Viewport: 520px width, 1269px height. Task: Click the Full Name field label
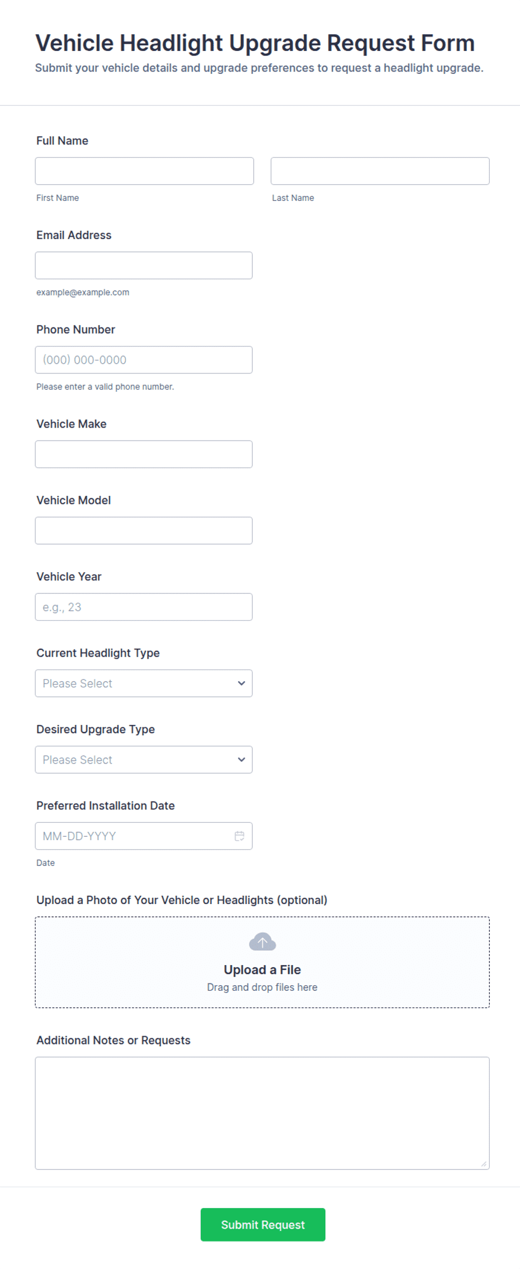[62, 141]
